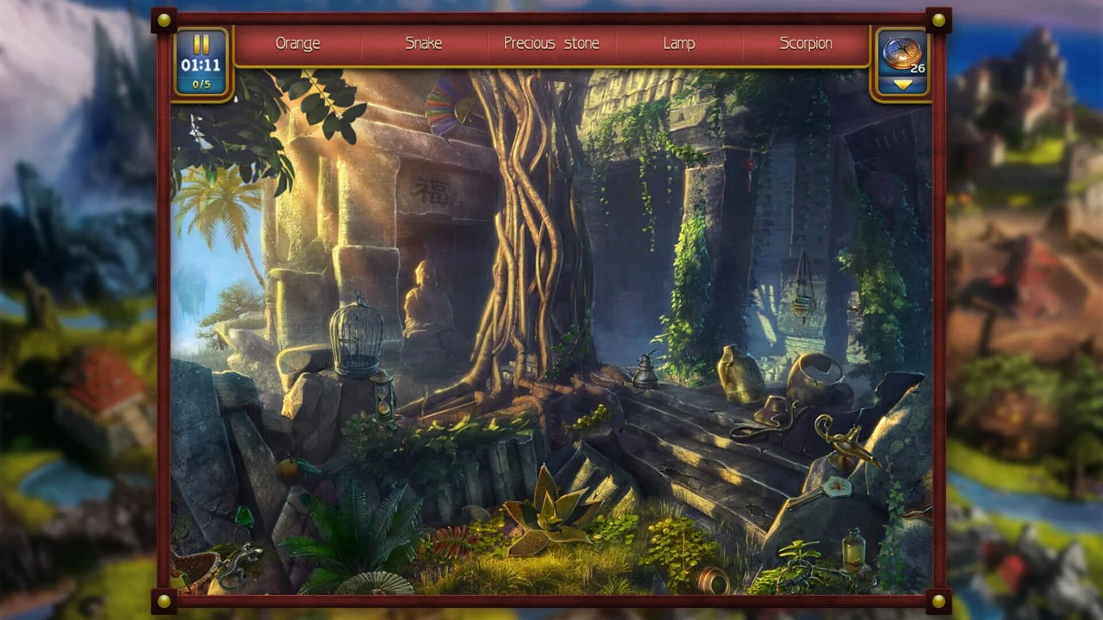Click the hint counter showing 26
1103x620 pixels.
click(919, 69)
